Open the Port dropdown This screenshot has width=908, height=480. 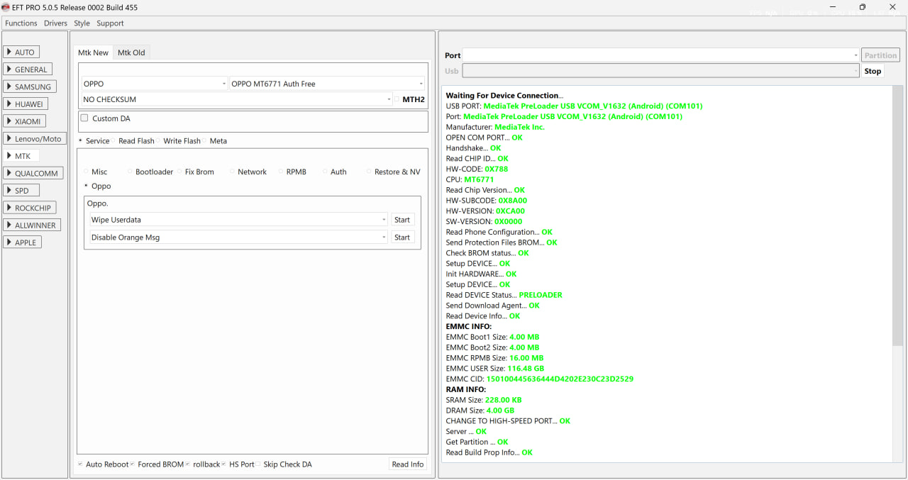pos(661,55)
